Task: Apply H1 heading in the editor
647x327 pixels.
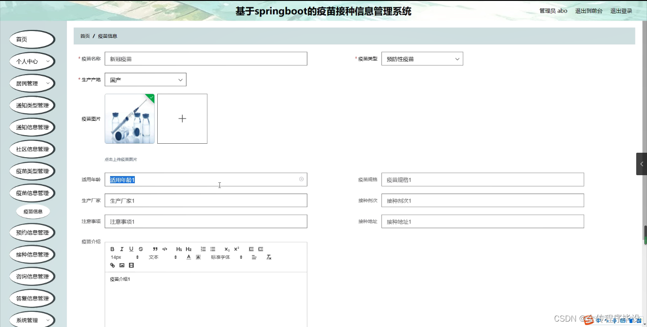Action: tap(179, 249)
